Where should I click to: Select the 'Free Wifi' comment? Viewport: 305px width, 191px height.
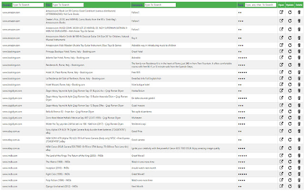click(136, 72)
